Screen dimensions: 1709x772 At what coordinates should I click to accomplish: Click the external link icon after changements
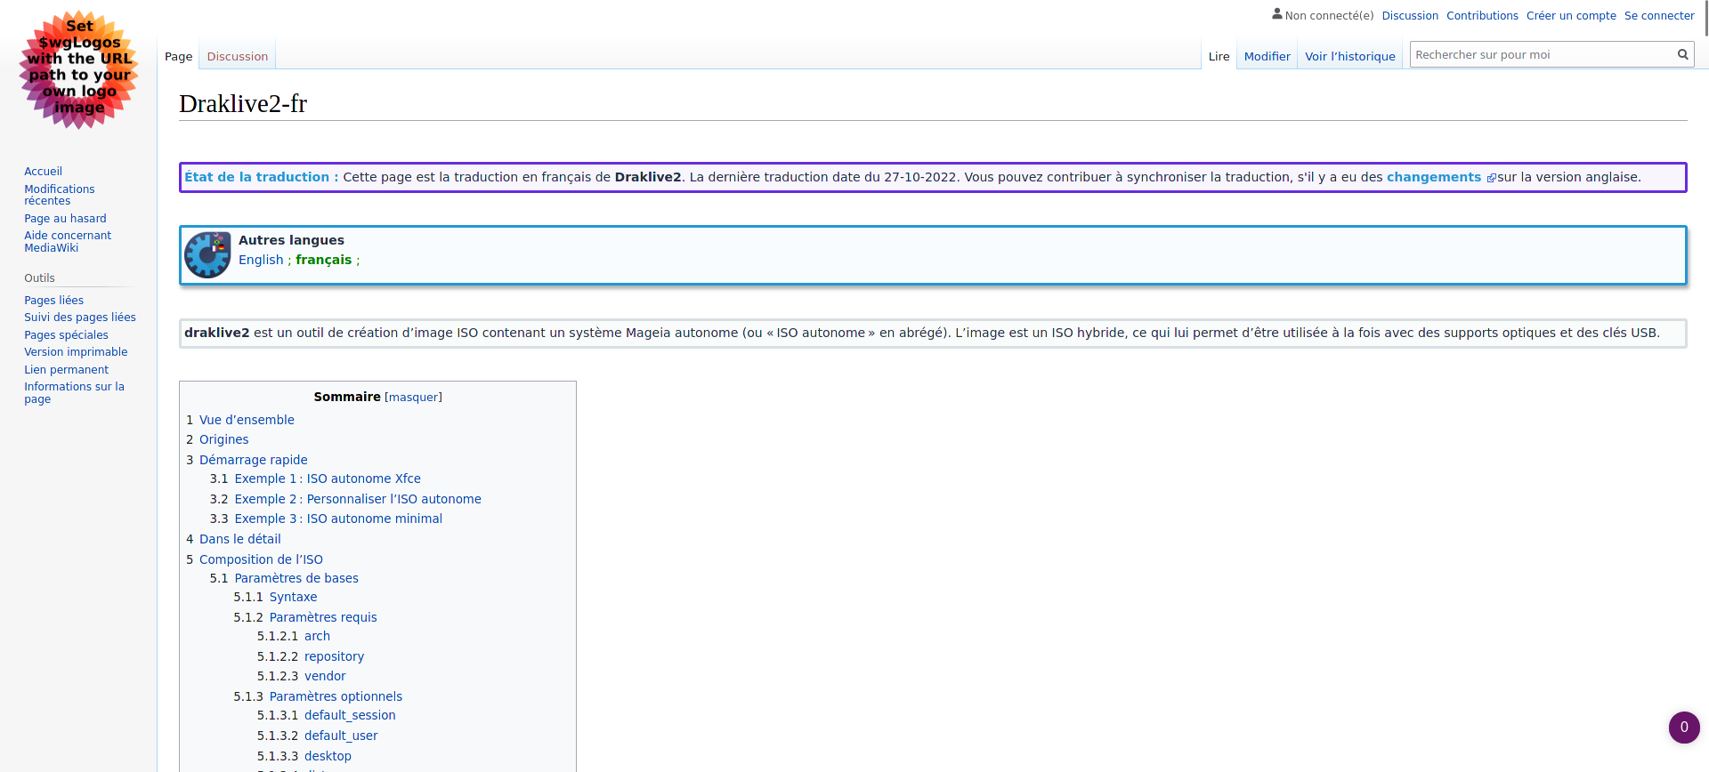1491,178
